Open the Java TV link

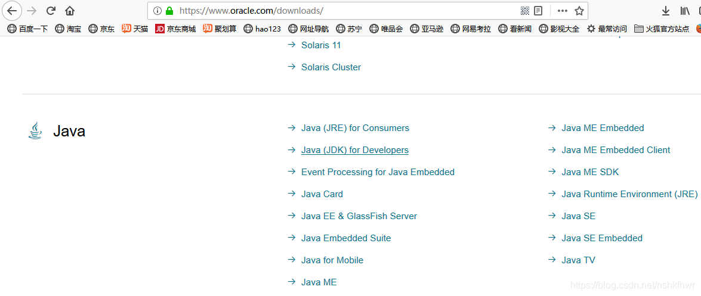[578, 260]
